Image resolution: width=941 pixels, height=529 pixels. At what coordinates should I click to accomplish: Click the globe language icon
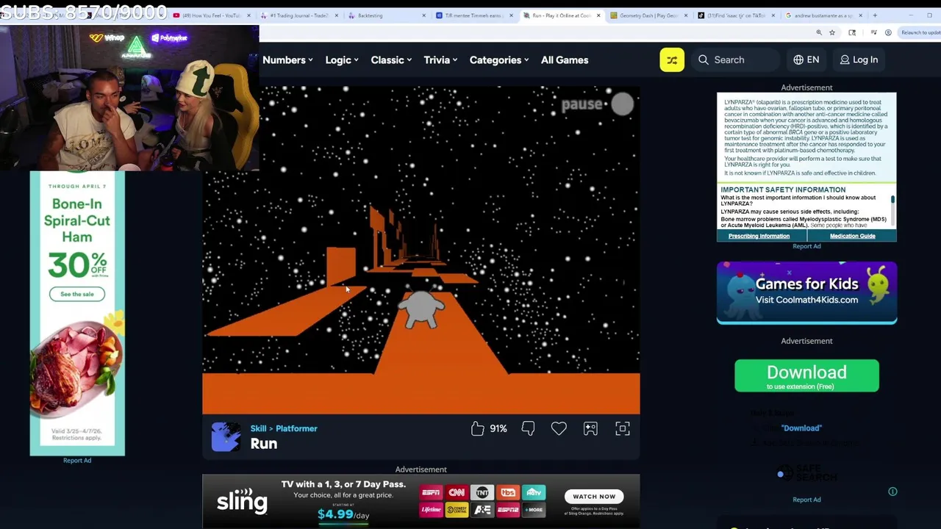pos(798,60)
